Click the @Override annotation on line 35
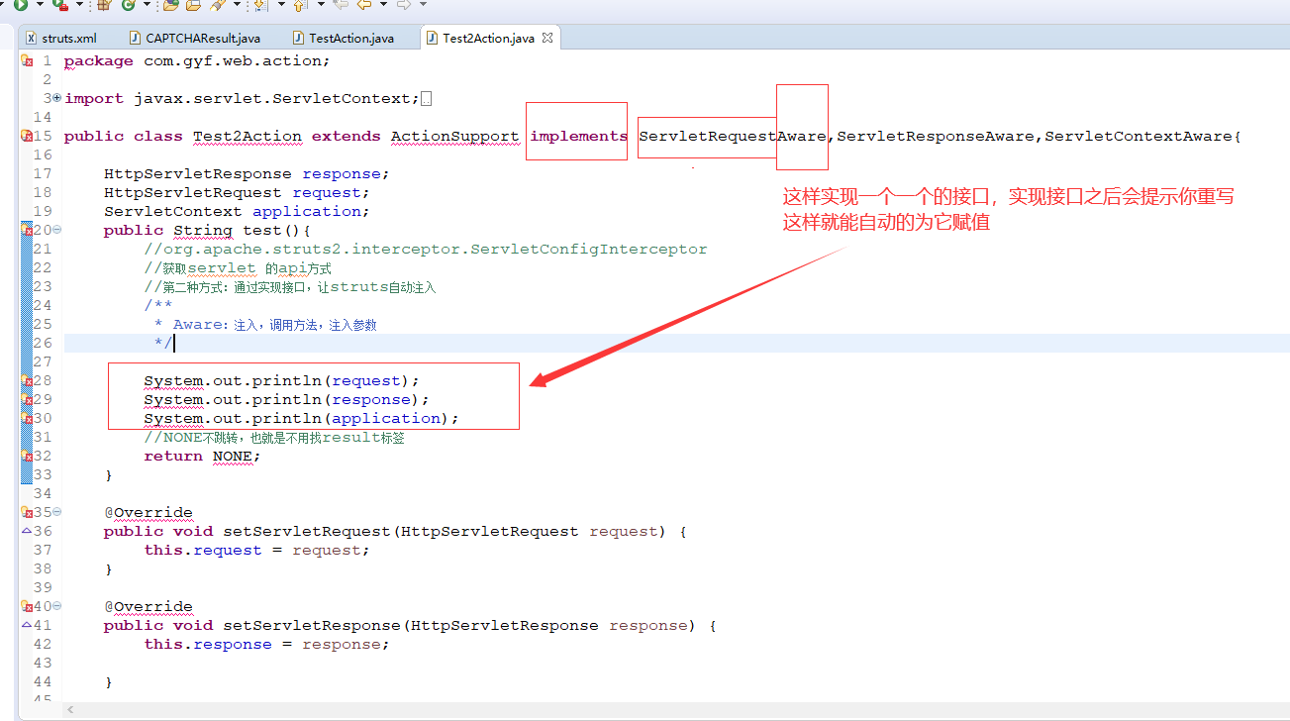 tap(149, 513)
